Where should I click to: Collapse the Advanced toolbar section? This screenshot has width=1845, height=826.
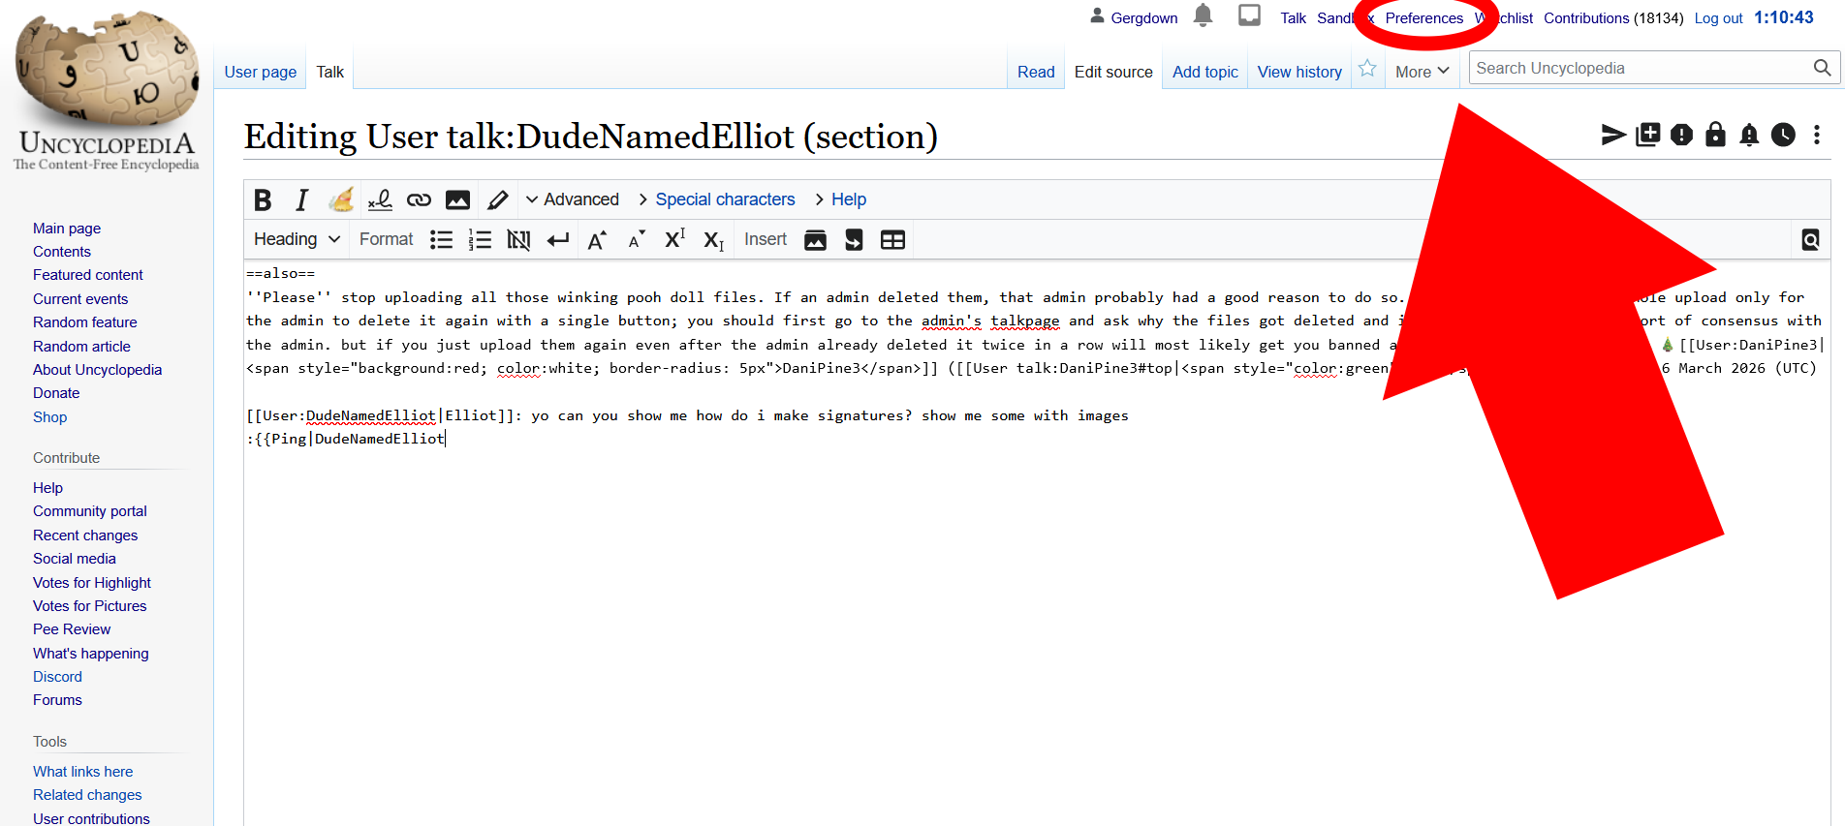pos(572,199)
